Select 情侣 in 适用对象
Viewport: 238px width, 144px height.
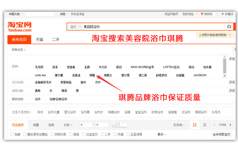(64, 91)
